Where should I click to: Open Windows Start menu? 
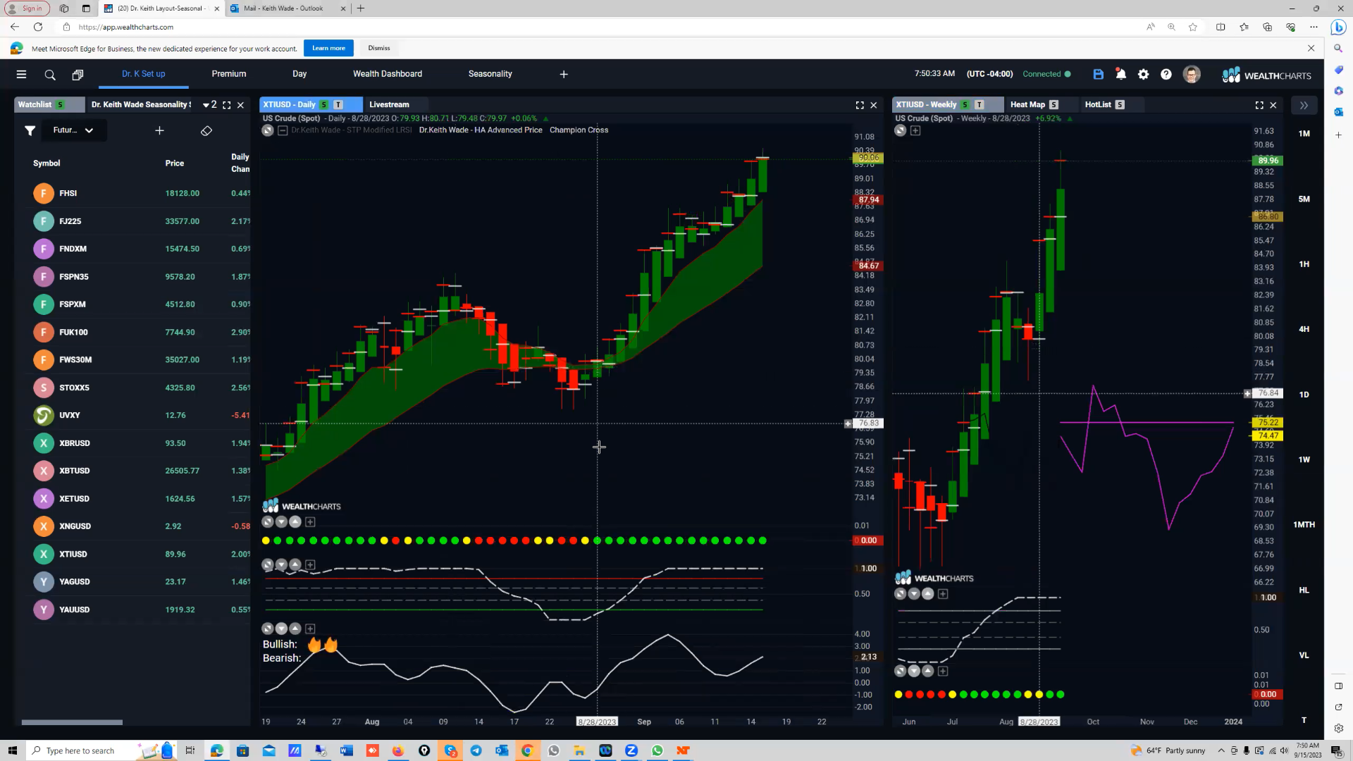[12, 750]
